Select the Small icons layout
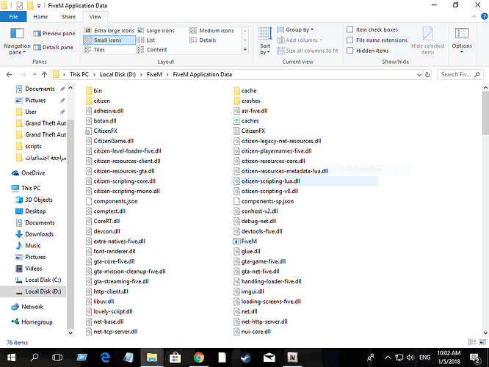Image resolution: width=489 pixels, height=367 pixels. point(109,40)
